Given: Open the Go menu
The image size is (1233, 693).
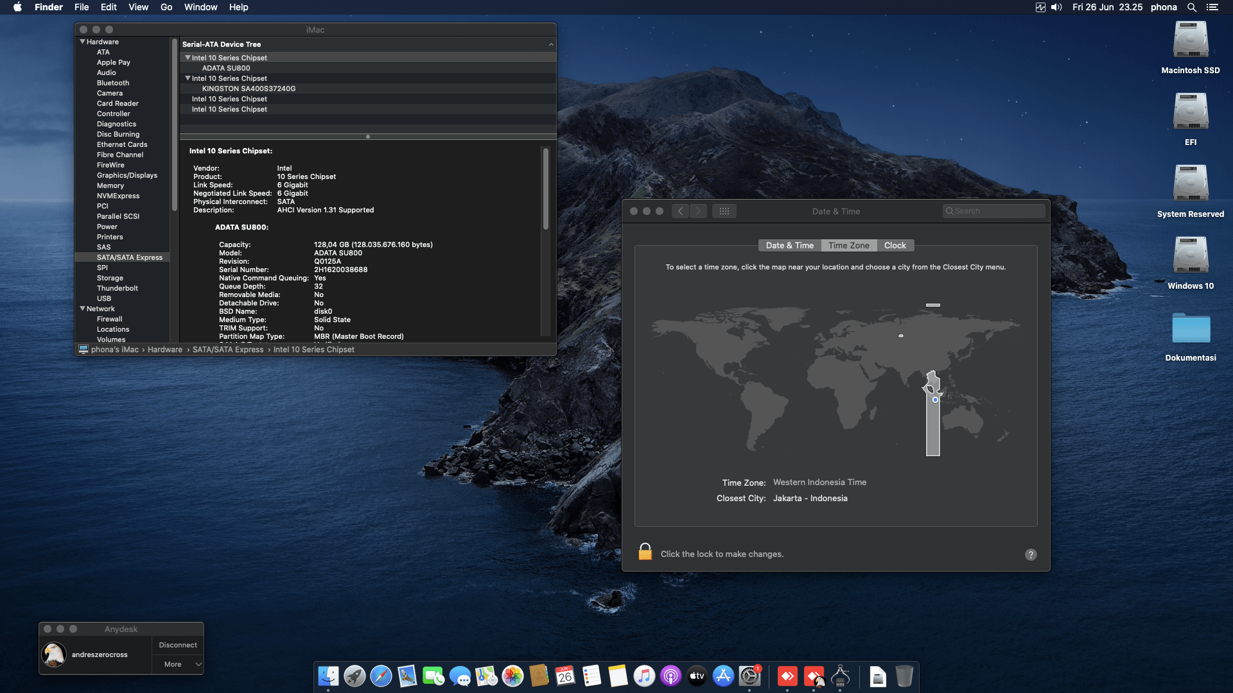Looking at the screenshot, I should [x=166, y=7].
